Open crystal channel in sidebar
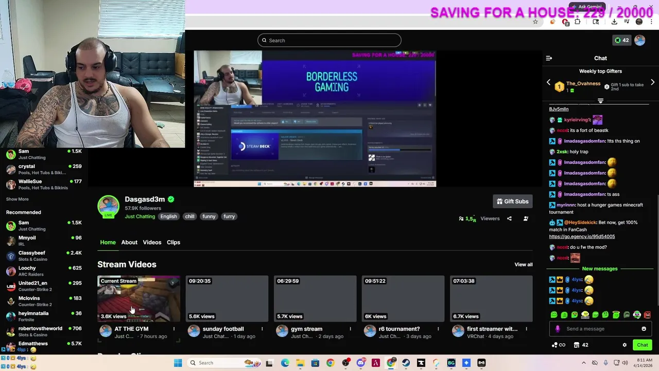 click(44, 170)
